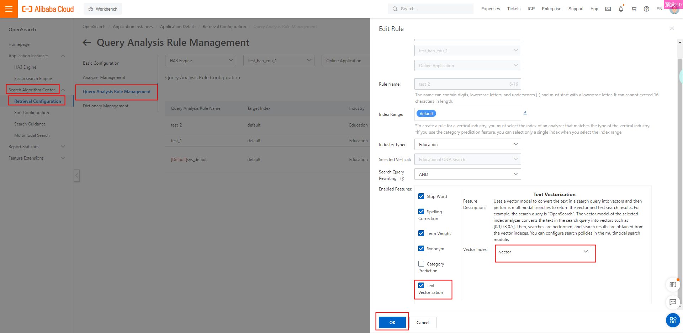Click the top Search input field
Image resolution: width=683 pixels, height=333 pixels.
[x=431, y=9]
